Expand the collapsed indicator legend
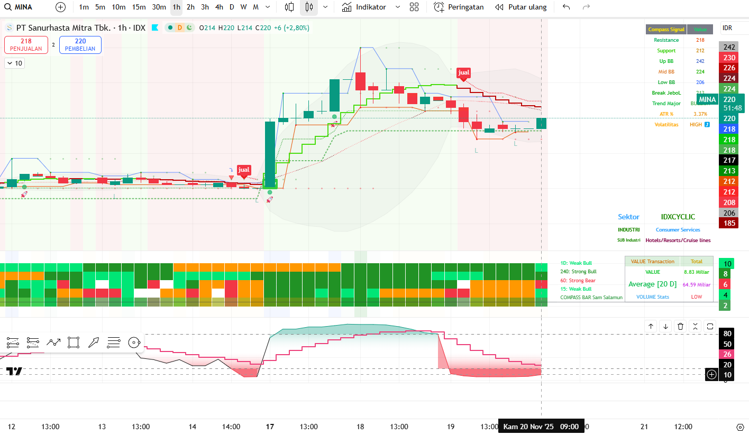Screen dimensions: 749x435 coord(15,63)
